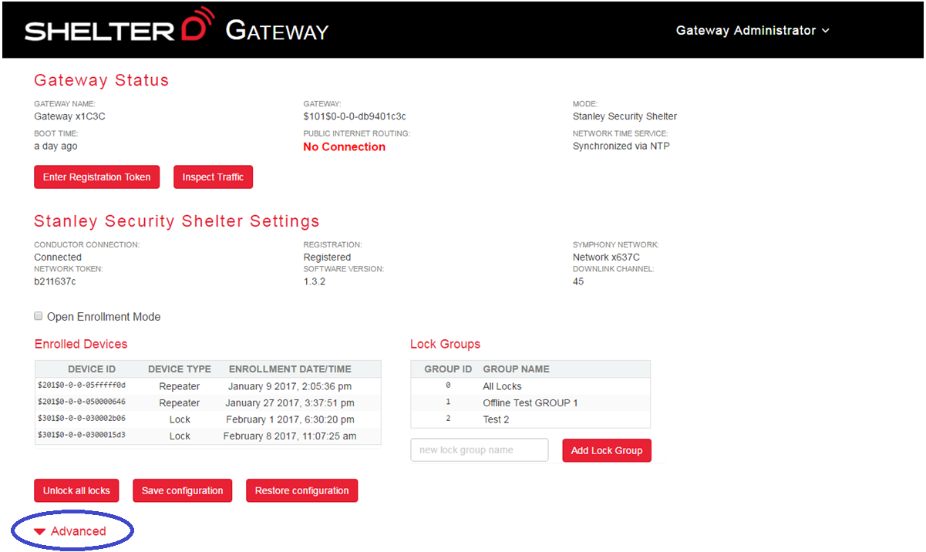The width and height of the screenshot is (926, 552).
Task: Select device $201$0-0-0-05fffff0d in Enrolled Devices
Action: point(208,386)
